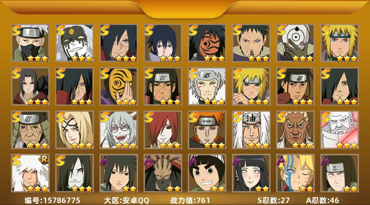This screenshot has width=370, height=205.
Task: Choose Jiraiya with the 油 headband
Action: point(251,130)
